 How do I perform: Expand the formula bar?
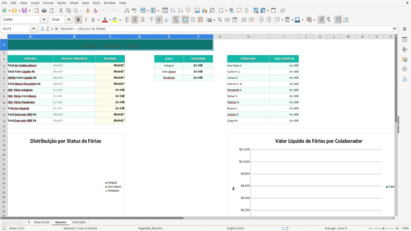tap(395, 29)
